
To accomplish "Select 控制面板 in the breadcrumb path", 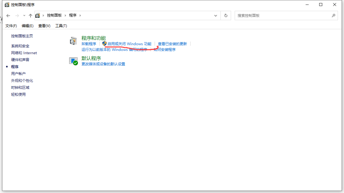I will click(x=54, y=15).
